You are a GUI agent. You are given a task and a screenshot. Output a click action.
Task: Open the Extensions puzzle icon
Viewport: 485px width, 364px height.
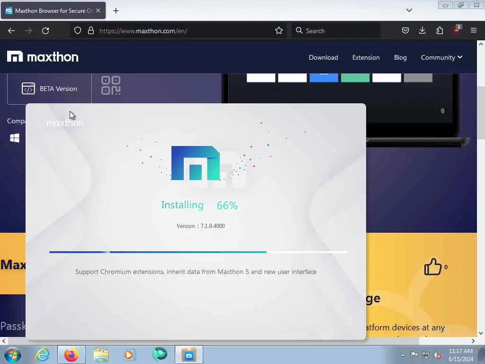(440, 31)
